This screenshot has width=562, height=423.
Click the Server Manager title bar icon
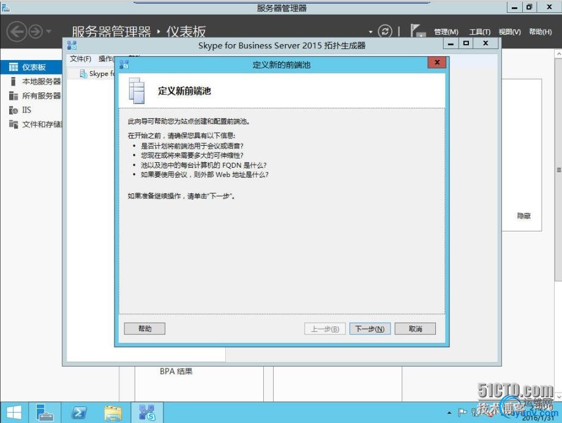coord(6,7)
